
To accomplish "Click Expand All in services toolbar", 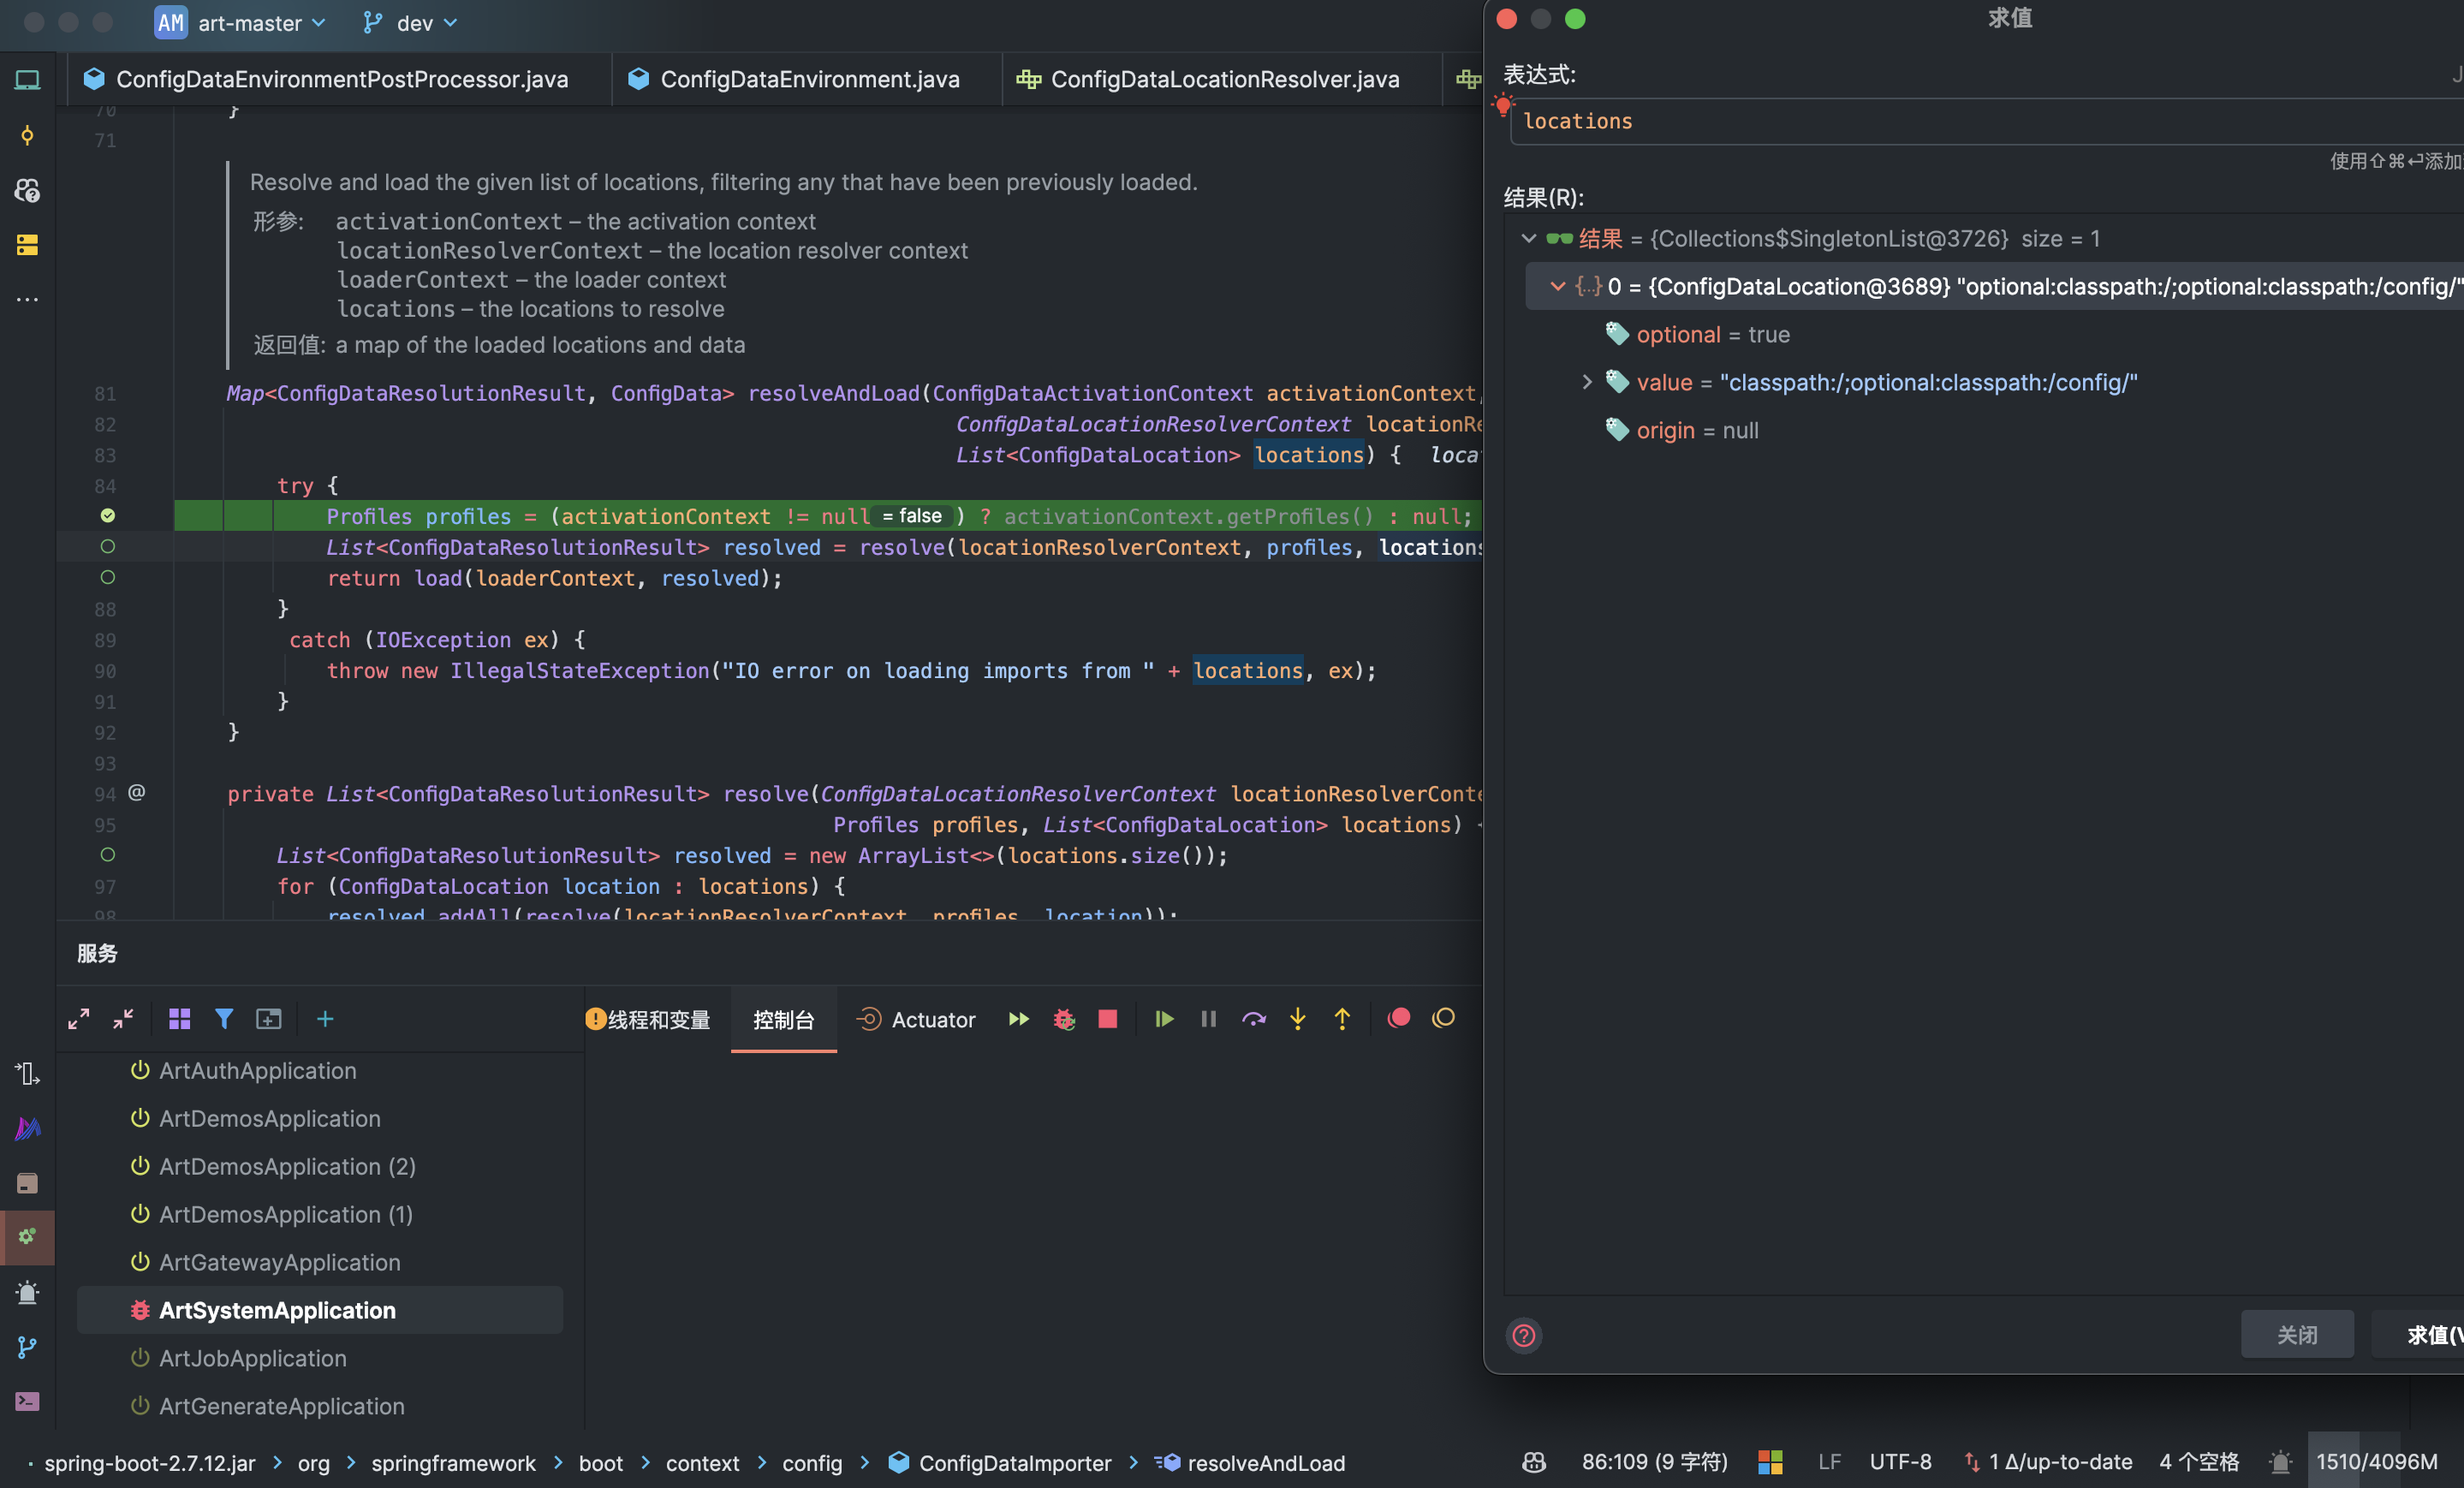I will tap(79, 1019).
